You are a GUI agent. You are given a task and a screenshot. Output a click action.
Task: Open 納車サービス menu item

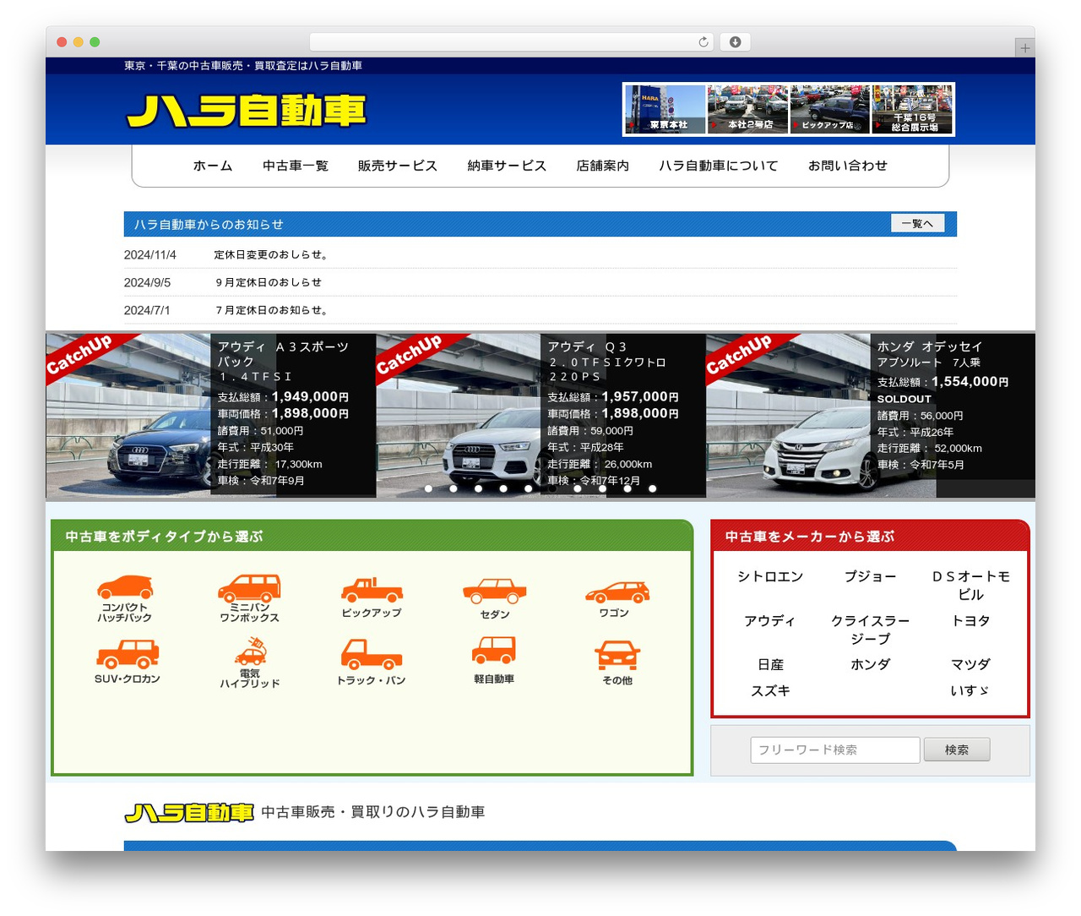pos(508,166)
